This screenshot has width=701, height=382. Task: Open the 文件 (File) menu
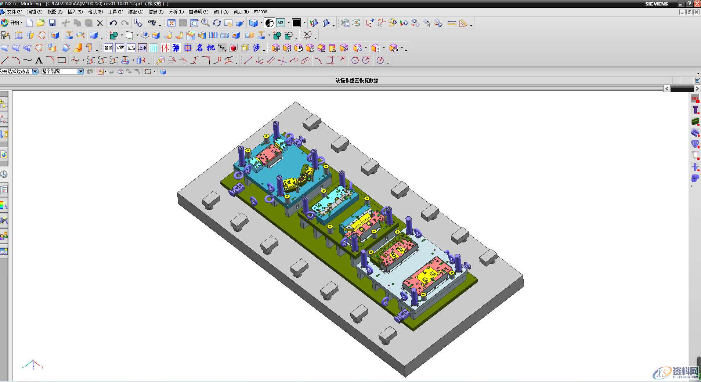pyautogui.click(x=14, y=12)
